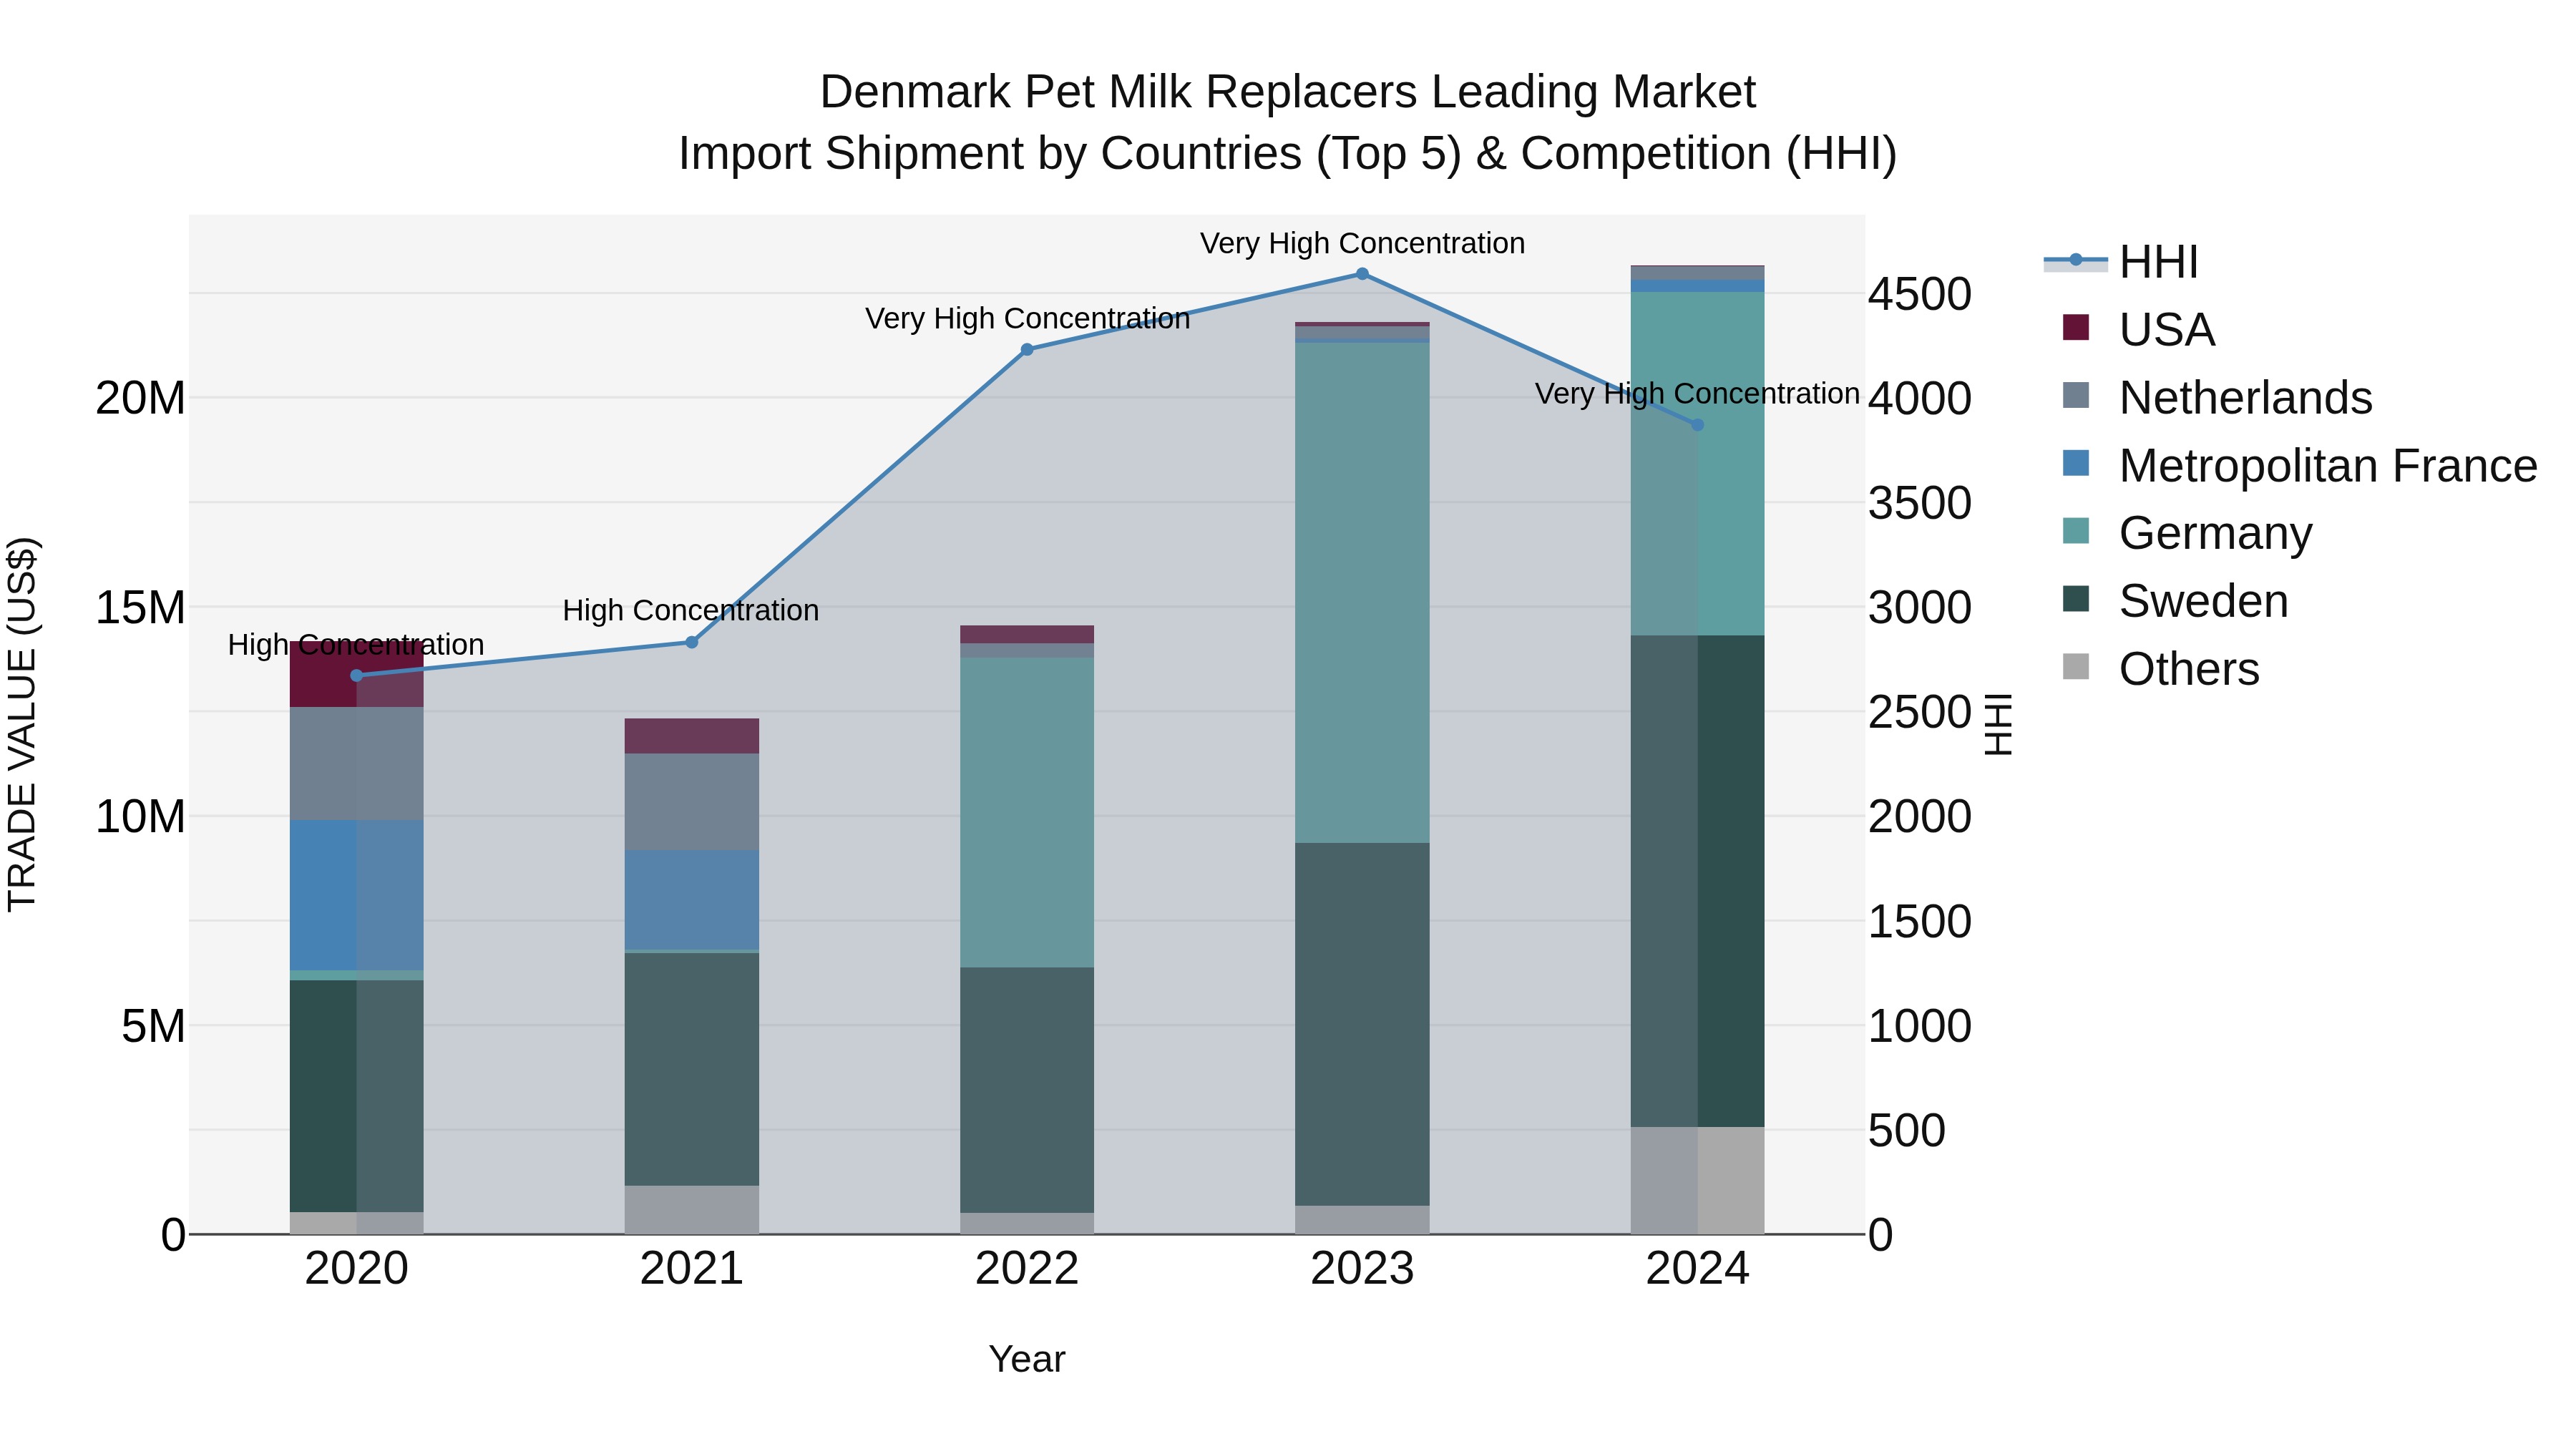Image resolution: width=2576 pixels, height=1449 pixels.
Task: Click the USA segment of the 2022 bar
Action: [1027, 635]
